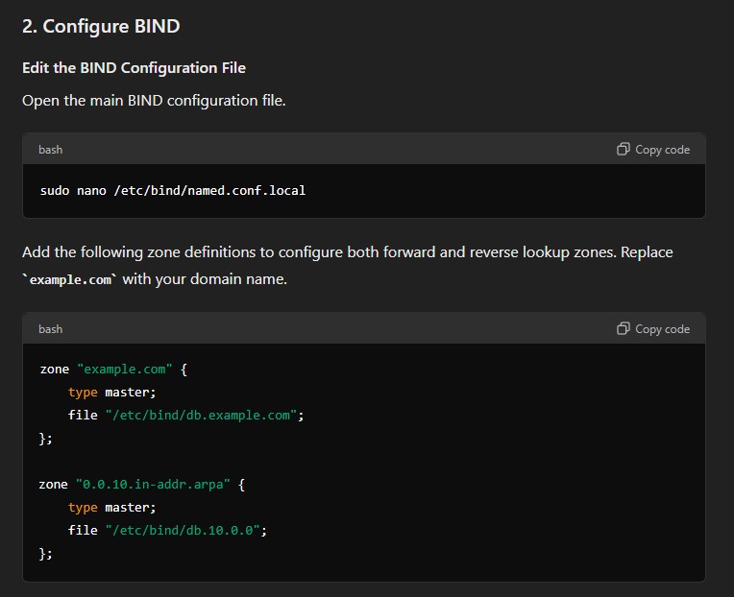Click the copy icon above the zone definitions
Screen dimensions: 734x597
pyautogui.click(x=624, y=328)
